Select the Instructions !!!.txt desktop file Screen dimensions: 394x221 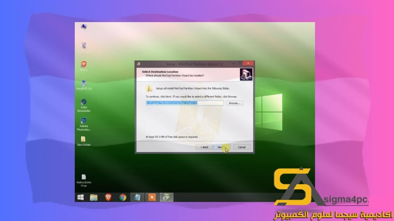84,181
